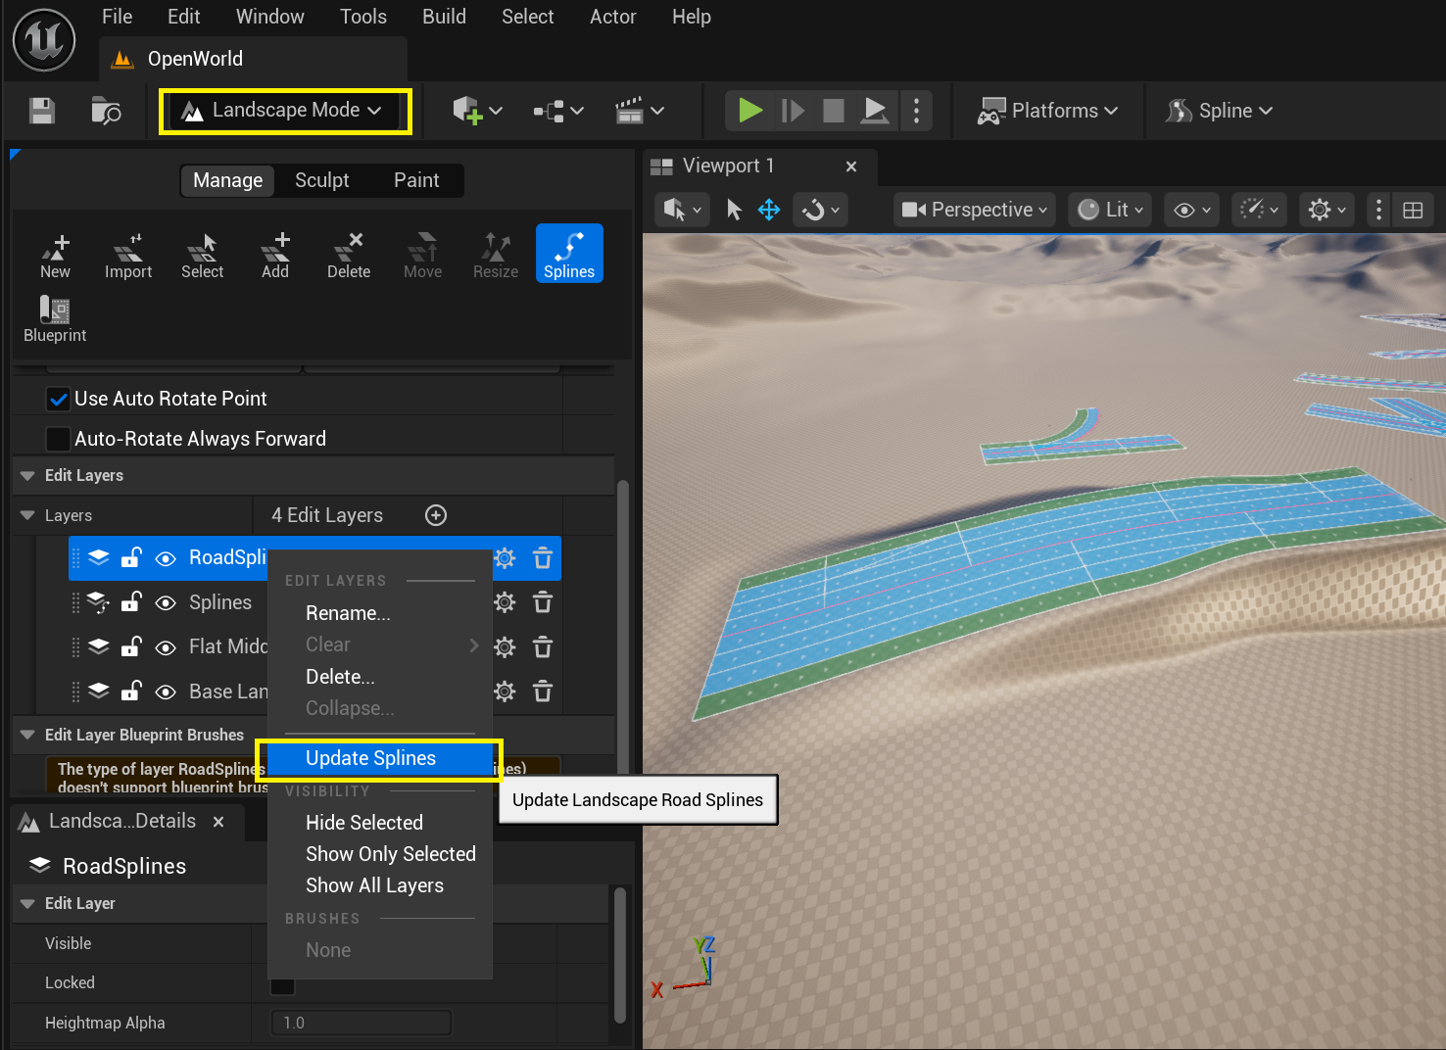This screenshot has width=1446, height=1050.
Task: Select the Import landscape tool
Action: coord(128,256)
